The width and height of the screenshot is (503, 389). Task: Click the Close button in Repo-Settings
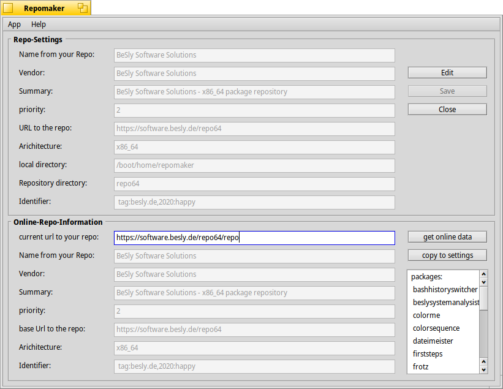pyautogui.click(x=447, y=110)
